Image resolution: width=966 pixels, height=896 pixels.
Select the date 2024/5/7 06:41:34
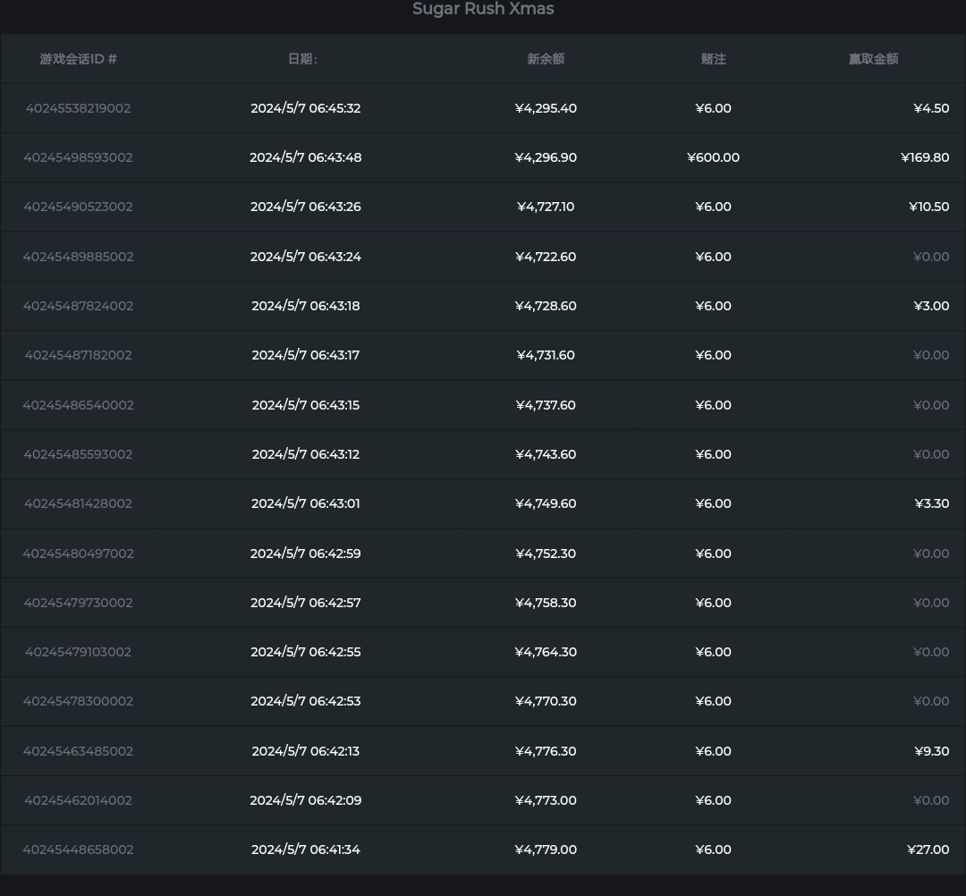click(306, 850)
